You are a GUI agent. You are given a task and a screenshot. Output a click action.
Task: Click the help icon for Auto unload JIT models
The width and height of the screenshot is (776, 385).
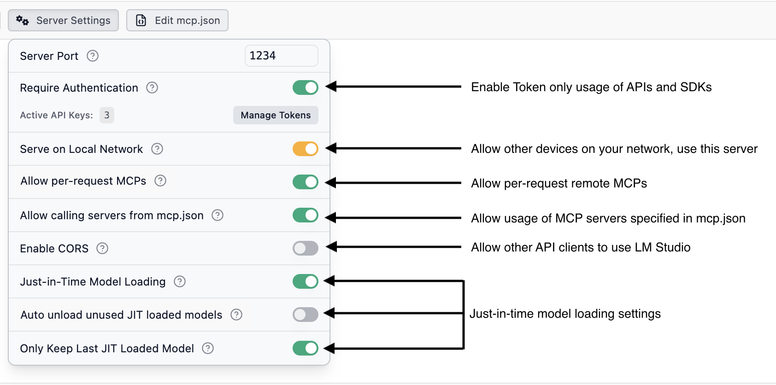(236, 315)
